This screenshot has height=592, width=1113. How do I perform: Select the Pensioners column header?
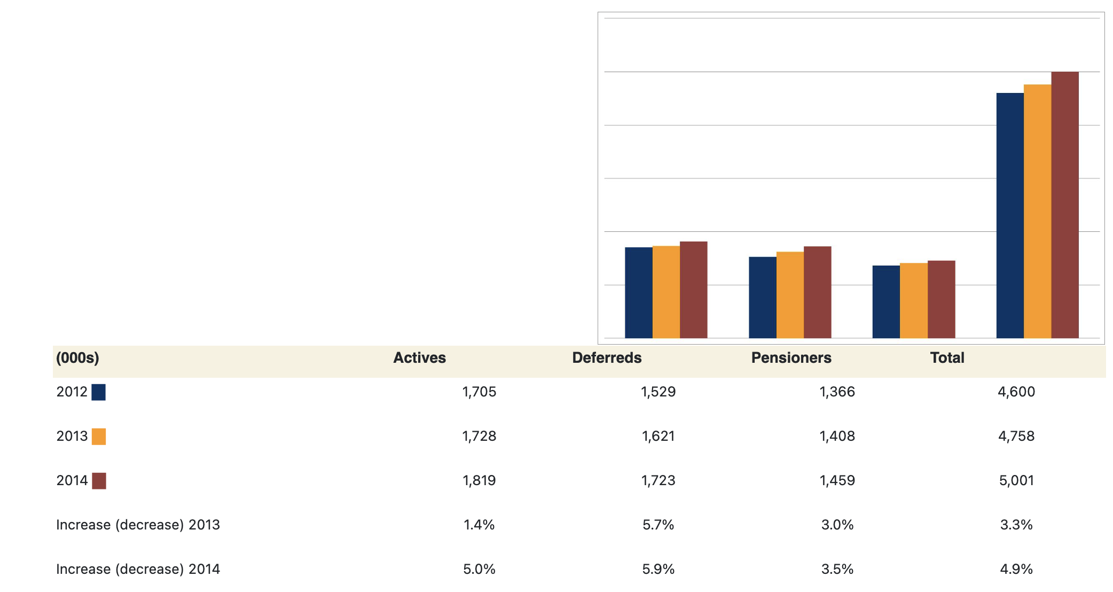pos(791,358)
